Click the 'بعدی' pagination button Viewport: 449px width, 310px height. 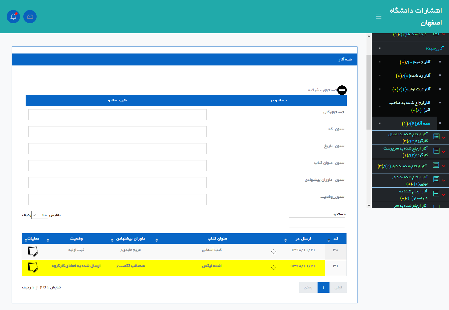coord(308,287)
